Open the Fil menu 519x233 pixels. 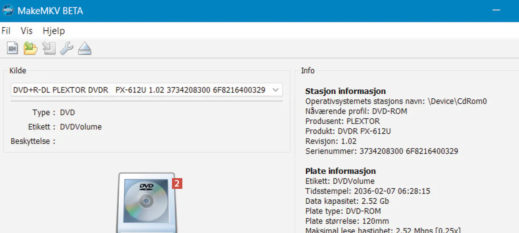point(6,31)
